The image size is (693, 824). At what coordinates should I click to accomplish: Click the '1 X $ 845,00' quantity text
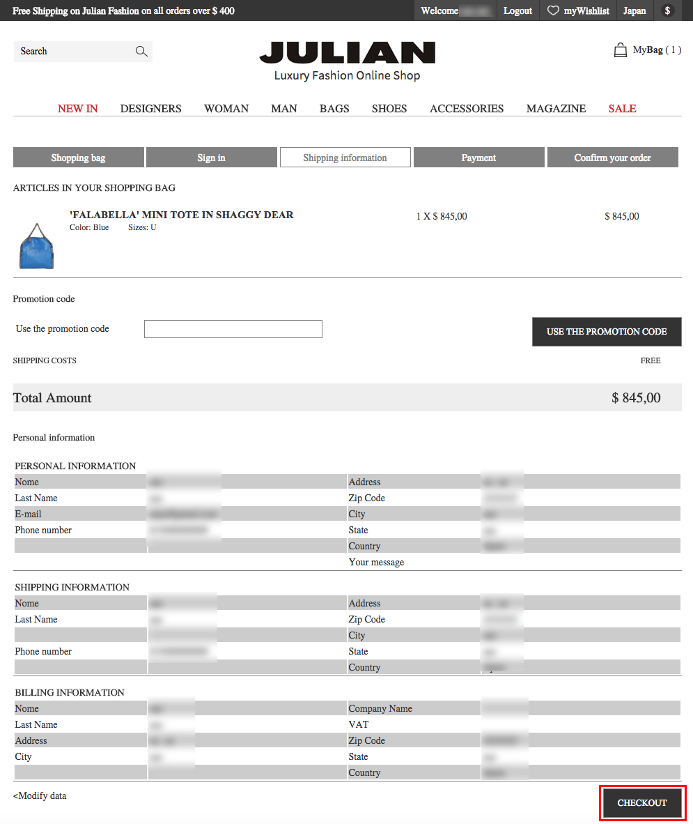pyautogui.click(x=442, y=216)
